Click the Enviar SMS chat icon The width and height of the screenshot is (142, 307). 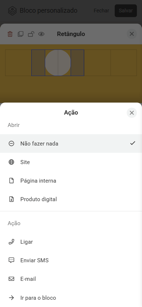[11, 260]
